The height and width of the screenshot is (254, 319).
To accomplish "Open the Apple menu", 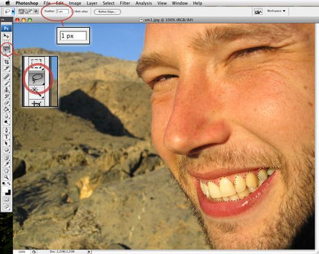I will [x=8, y=3].
